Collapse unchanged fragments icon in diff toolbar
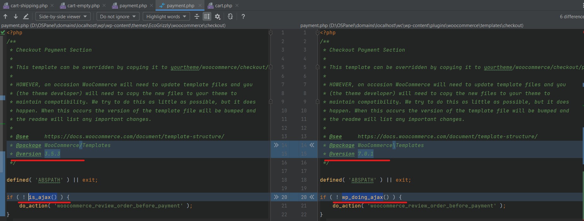The height and width of the screenshot is (221, 584). coord(197,16)
